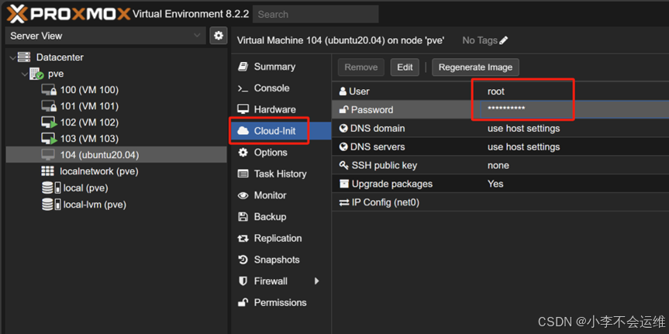Click the Proxmox logo
Image resolution: width=669 pixels, height=334 pixels.
coord(68,14)
